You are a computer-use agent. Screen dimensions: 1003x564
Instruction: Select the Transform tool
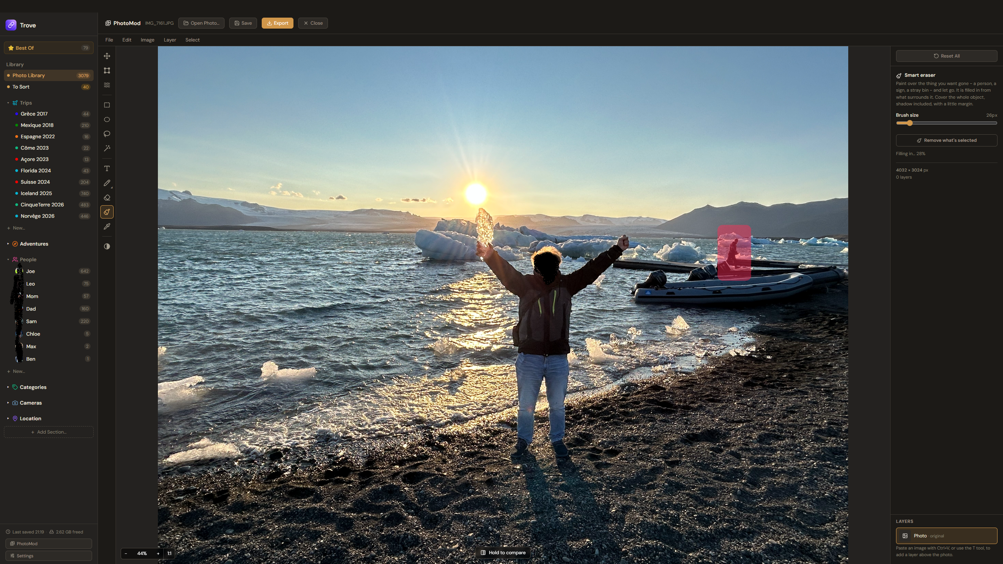pyautogui.click(x=107, y=70)
